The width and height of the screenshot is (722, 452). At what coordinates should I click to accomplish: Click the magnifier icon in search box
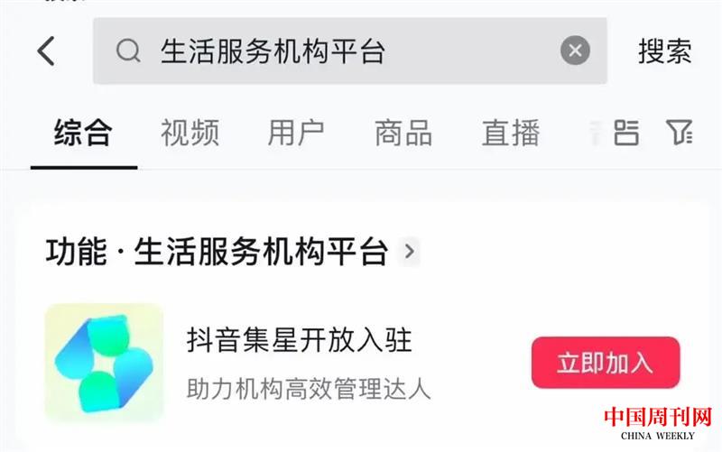128,51
